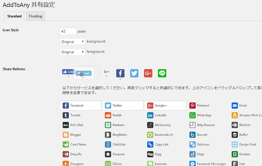Click the icon size pixels input field
The width and height of the screenshot is (262, 166).
[x=68, y=31]
